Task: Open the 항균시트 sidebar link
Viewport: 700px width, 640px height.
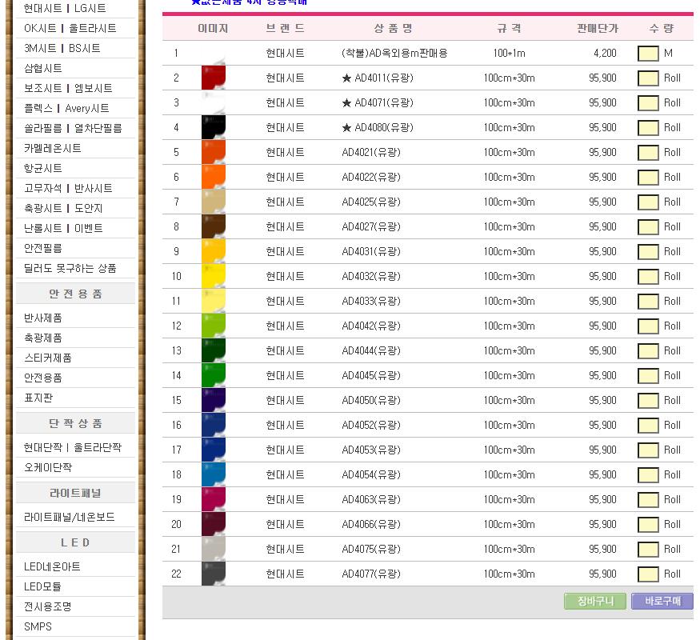Action: [x=43, y=168]
